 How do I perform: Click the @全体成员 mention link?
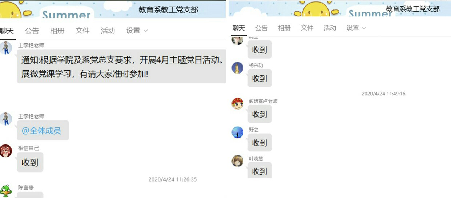(x=41, y=131)
